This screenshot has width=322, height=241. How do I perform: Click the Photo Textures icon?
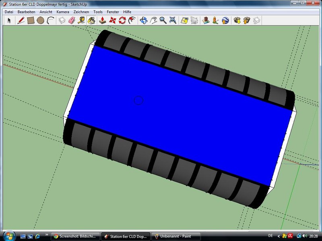(x=215, y=20)
